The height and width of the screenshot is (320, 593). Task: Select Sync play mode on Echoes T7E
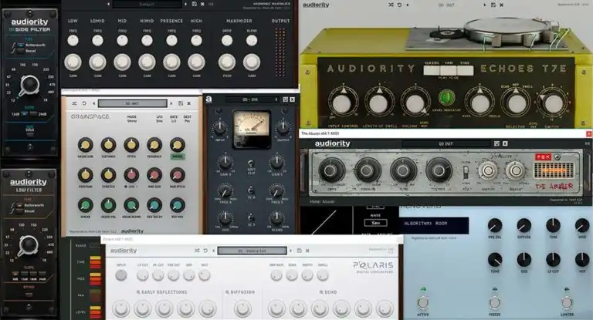click(465, 70)
